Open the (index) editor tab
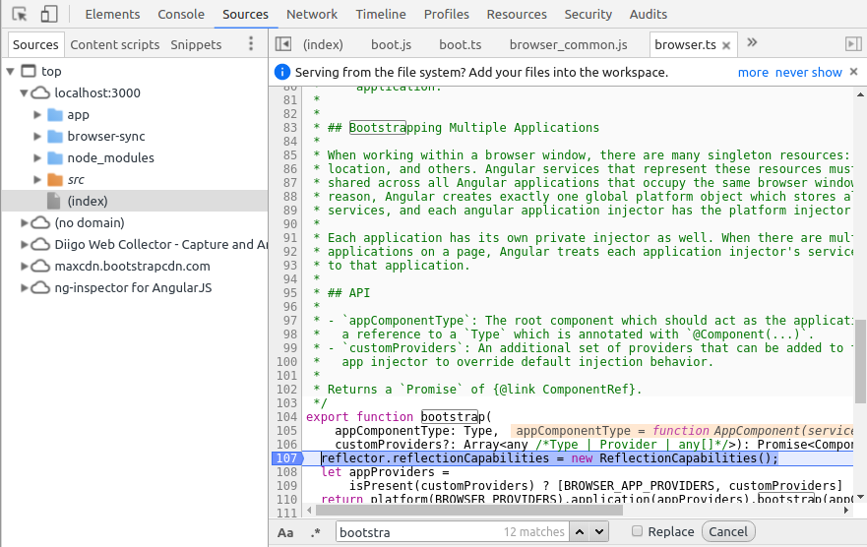The image size is (867, 547). click(x=323, y=44)
